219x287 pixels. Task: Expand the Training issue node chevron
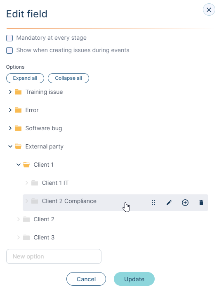pos(10,92)
